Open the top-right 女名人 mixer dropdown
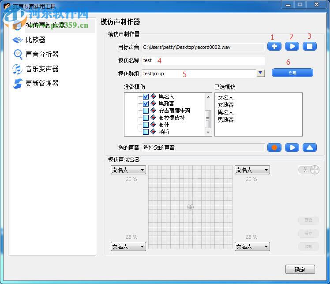Viewport: 330px width, 284px height. [252, 170]
